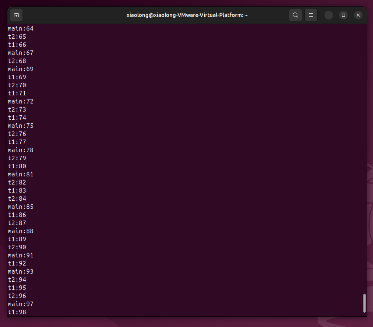Image resolution: width=373 pixels, height=327 pixels.
Task: Click the output line "main:81"
Action: click(21, 174)
